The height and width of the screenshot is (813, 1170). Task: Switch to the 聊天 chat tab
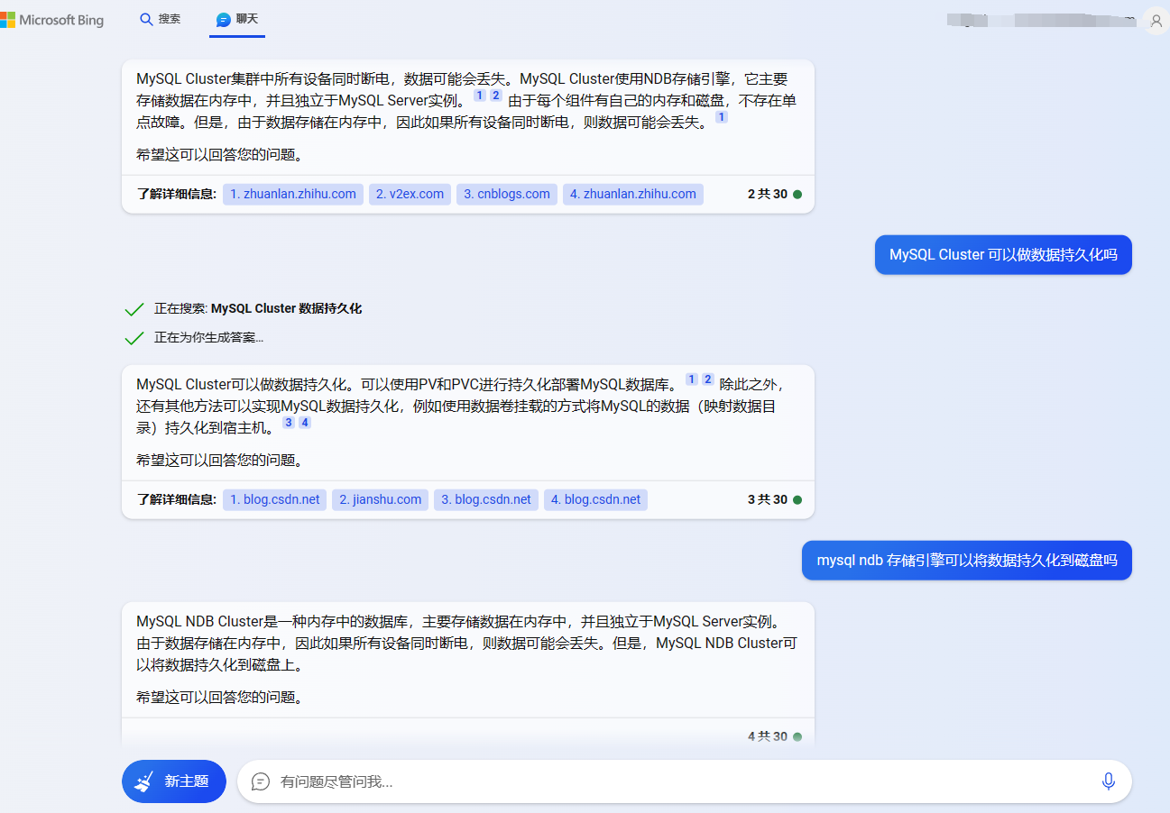[x=237, y=19]
